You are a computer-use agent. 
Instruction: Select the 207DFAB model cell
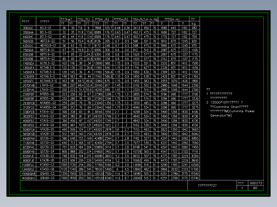(28, 85)
